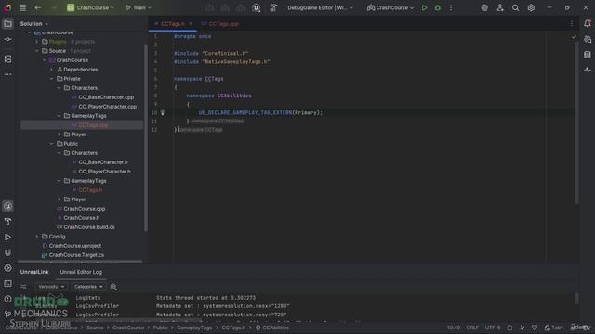Open the main hamburger menu
The image size is (595, 334).
coord(22,7)
